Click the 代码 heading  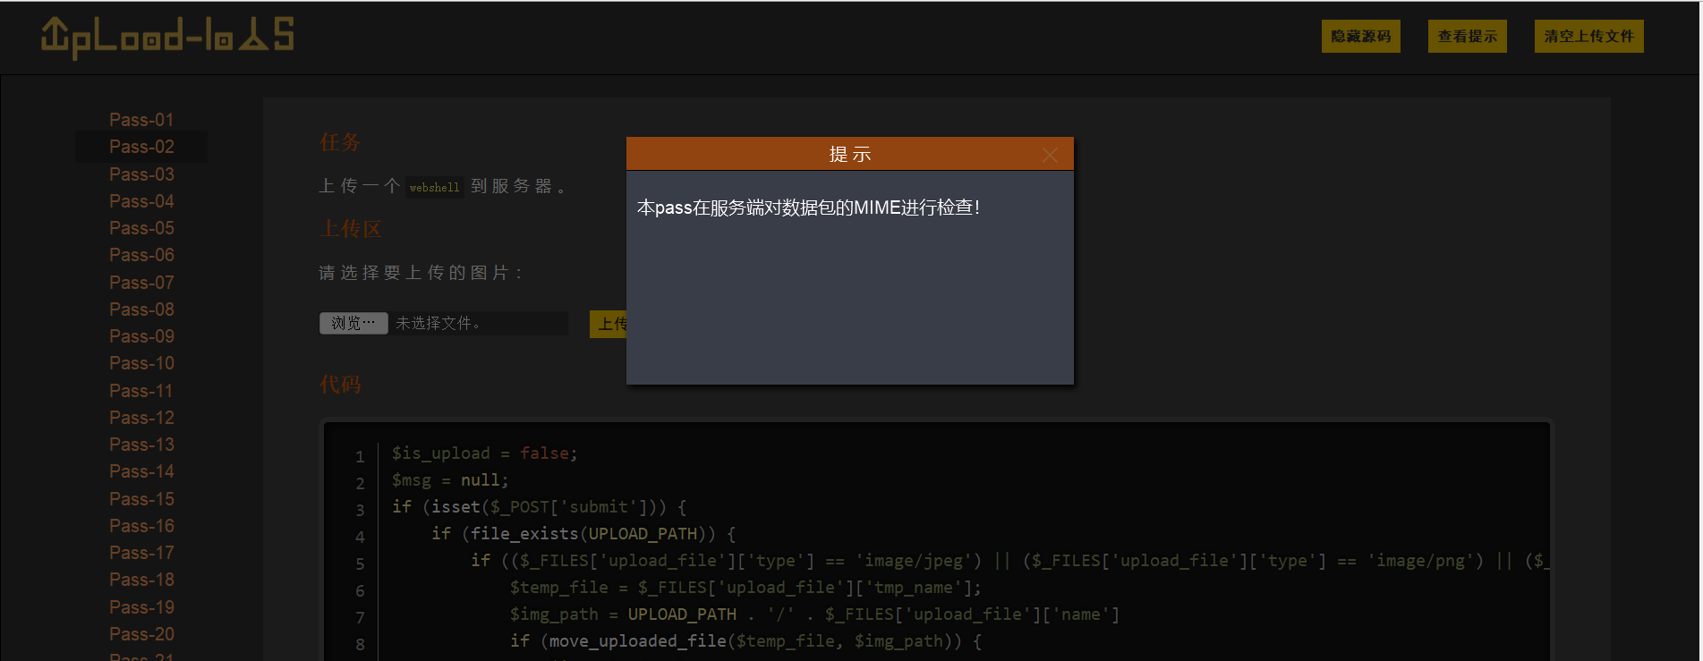coord(340,385)
